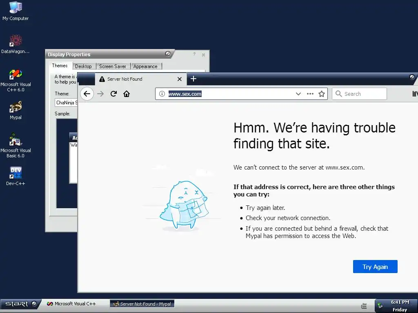Open the Appearance tab

(x=145, y=66)
